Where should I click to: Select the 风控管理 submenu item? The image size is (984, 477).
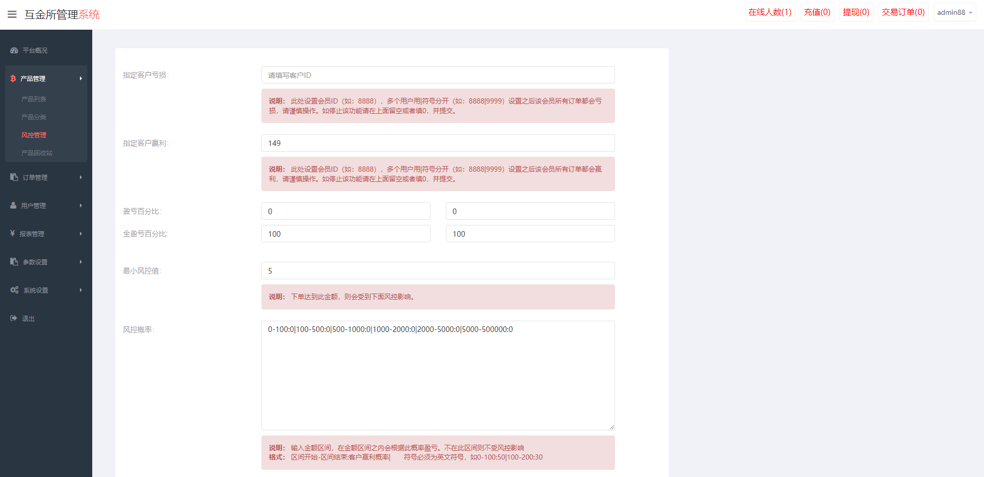34,135
